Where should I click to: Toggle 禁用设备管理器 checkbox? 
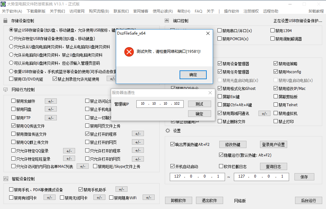coord(220,63)
